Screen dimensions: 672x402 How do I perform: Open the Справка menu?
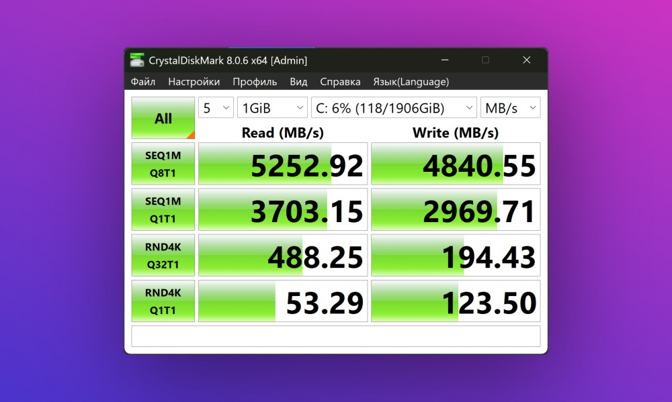[x=340, y=82]
